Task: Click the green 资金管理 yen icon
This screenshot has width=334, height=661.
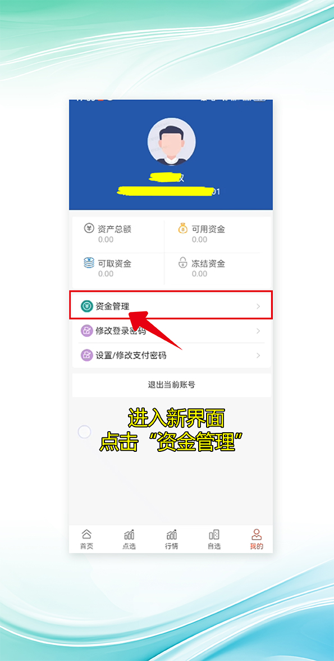Action: (x=87, y=306)
